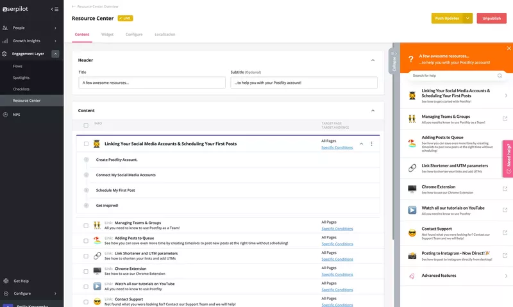Switch to the Widget tab
Viewport: 513px width, 307px height.
[x=107, y=35]
